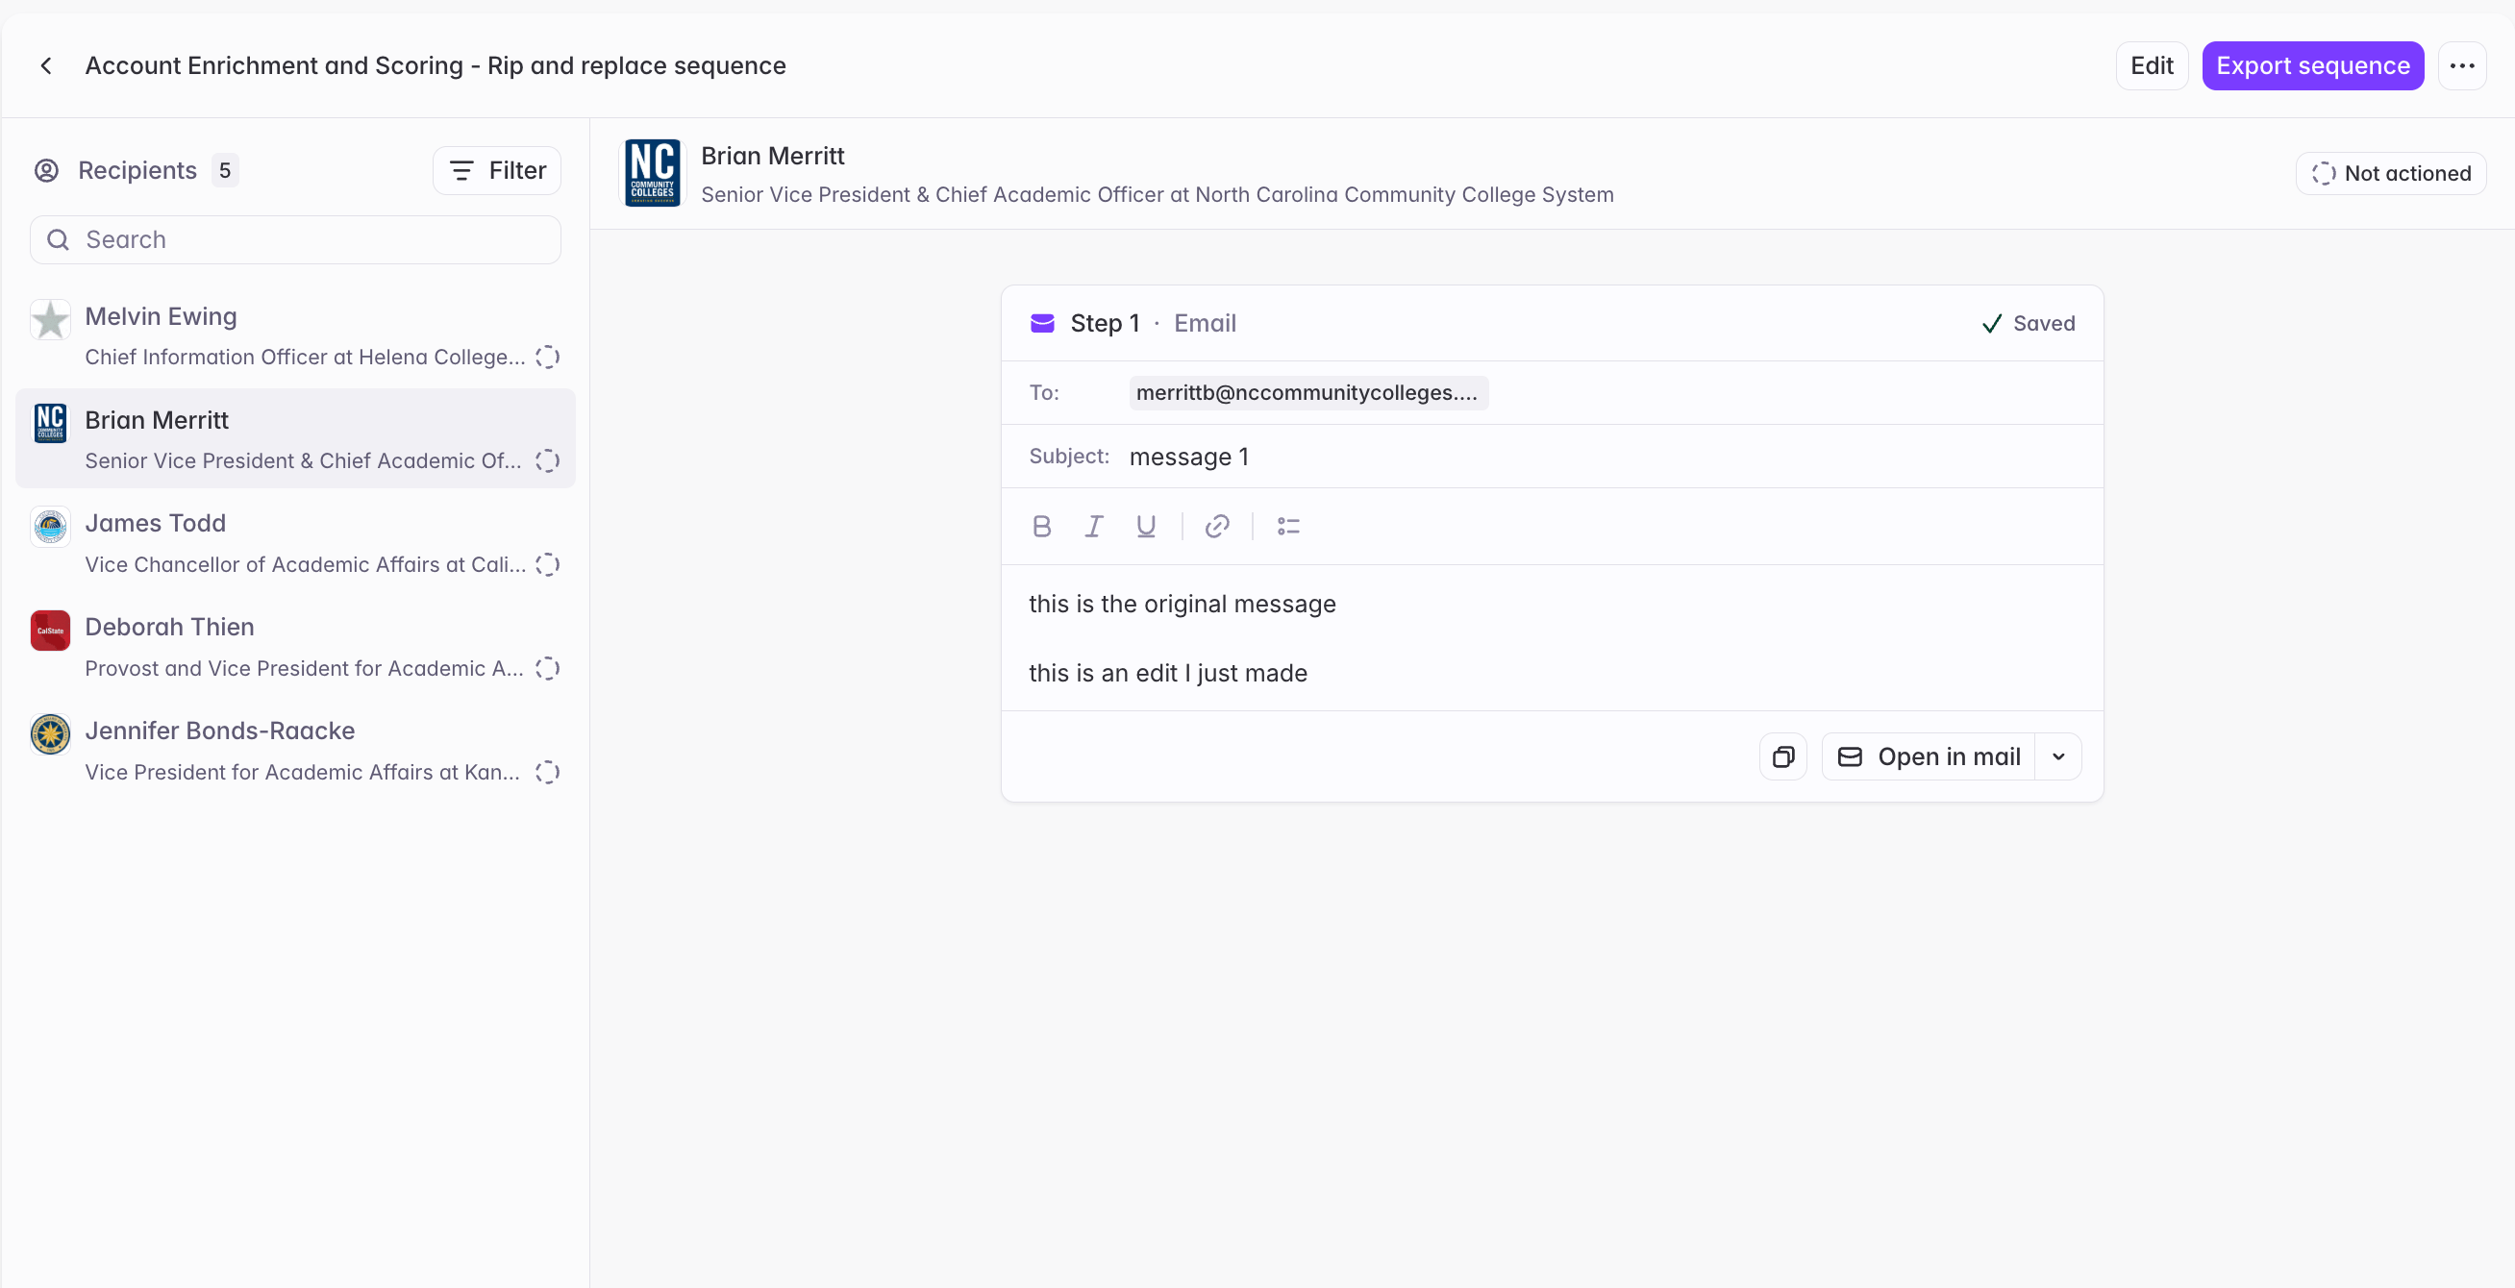The image size is (2515, 1288).
Task: Click the Open in mail button
Action: [1929, 756]
